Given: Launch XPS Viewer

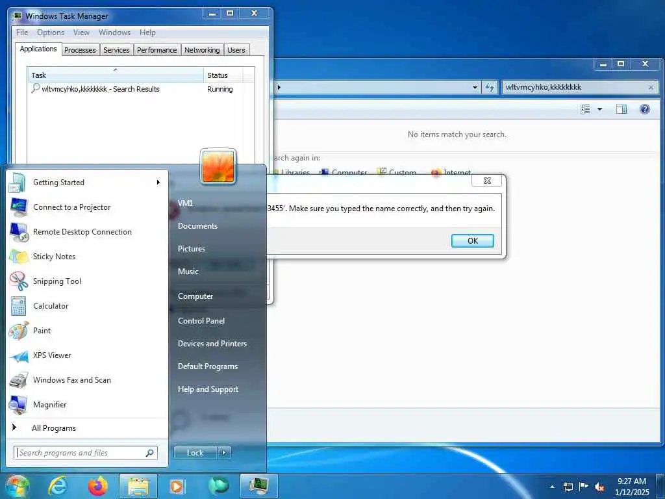Looking at the screenshot, I should tap(87, 355).
